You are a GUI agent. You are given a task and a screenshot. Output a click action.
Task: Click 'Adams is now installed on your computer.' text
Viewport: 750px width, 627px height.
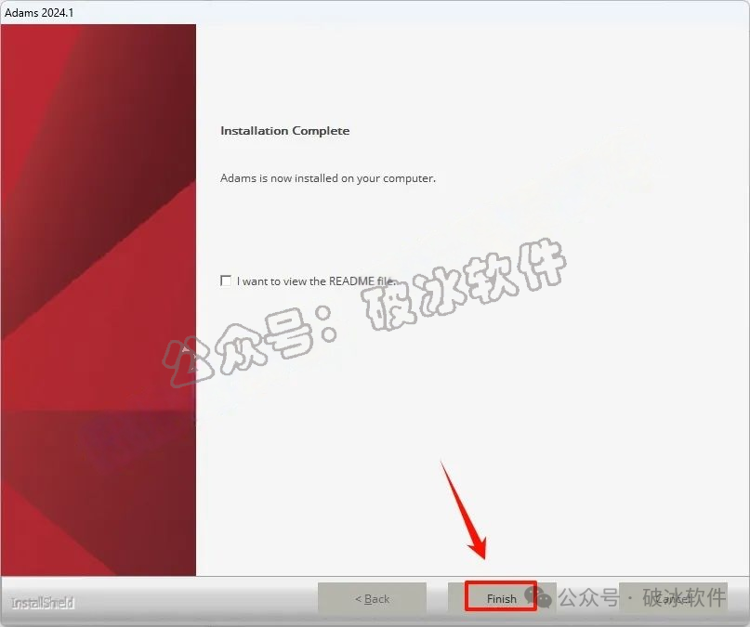(x=328, y=178)
